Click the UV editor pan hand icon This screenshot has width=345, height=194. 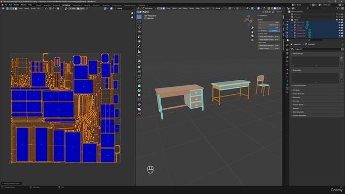pos(132,17)
